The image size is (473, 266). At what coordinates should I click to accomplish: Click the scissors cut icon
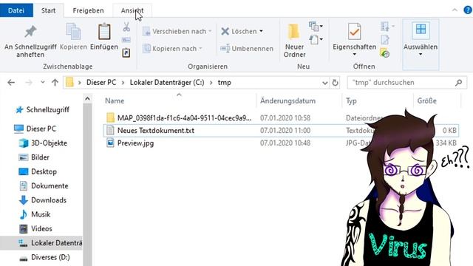tap(126, 27)
